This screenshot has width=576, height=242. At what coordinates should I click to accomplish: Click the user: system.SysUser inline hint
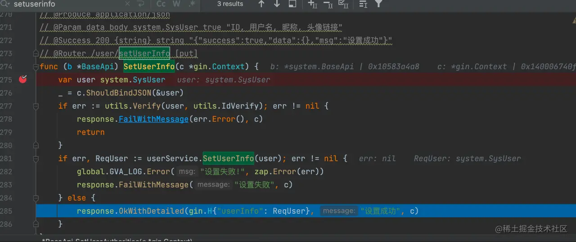point(223,80)
